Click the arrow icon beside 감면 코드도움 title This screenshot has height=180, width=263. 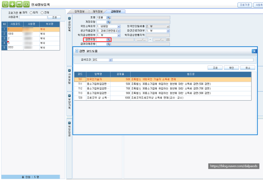coord(77,51)
